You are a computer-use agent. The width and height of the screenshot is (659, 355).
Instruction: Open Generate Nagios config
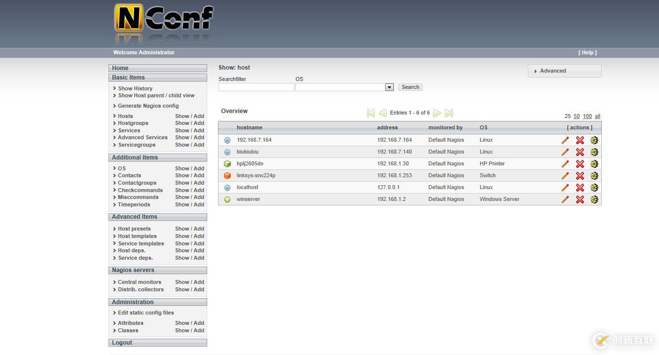click(x=148, y=106)
